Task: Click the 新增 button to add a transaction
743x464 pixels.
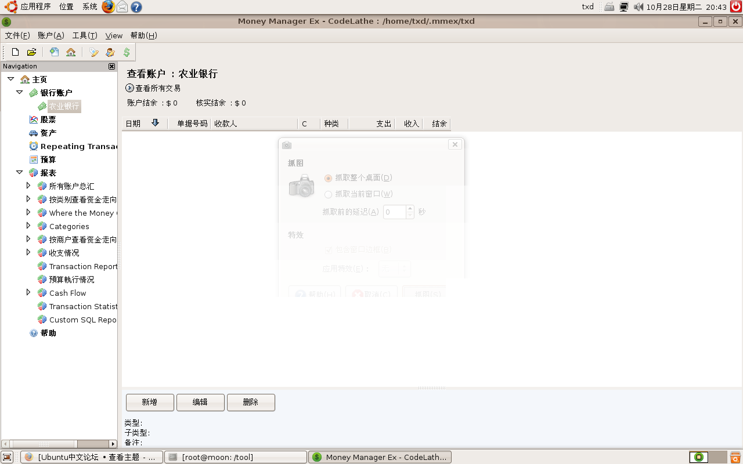Action: coord(150,403)
